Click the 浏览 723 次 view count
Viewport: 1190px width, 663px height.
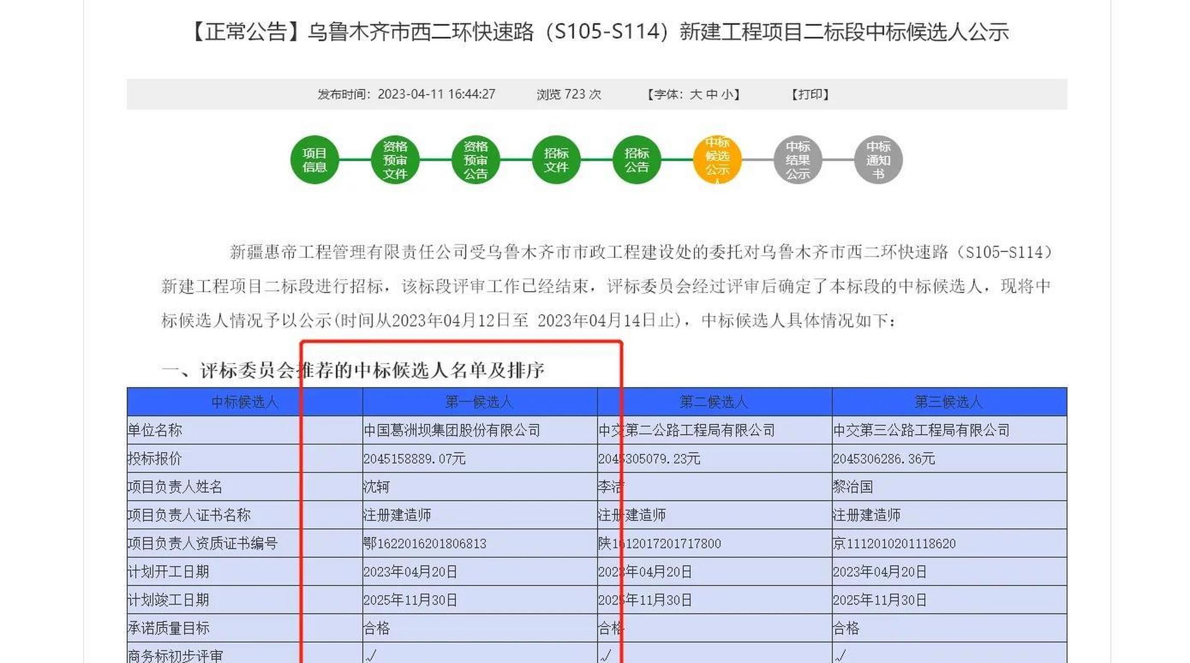click(x=569, y=94)
